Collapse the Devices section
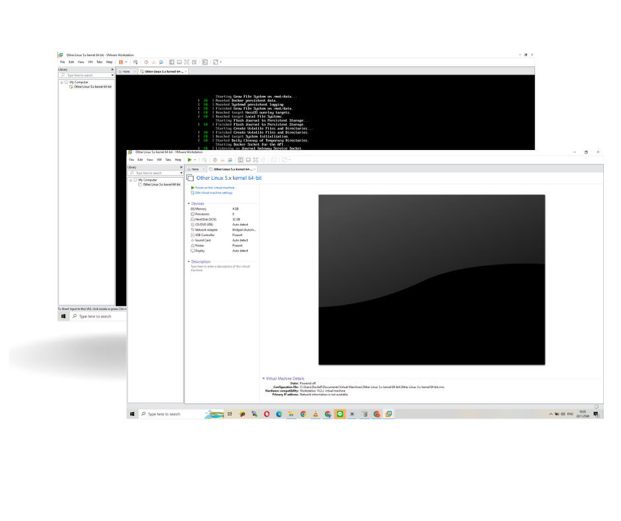Screen dimensions: 621x521 click(x=189, y=204)
